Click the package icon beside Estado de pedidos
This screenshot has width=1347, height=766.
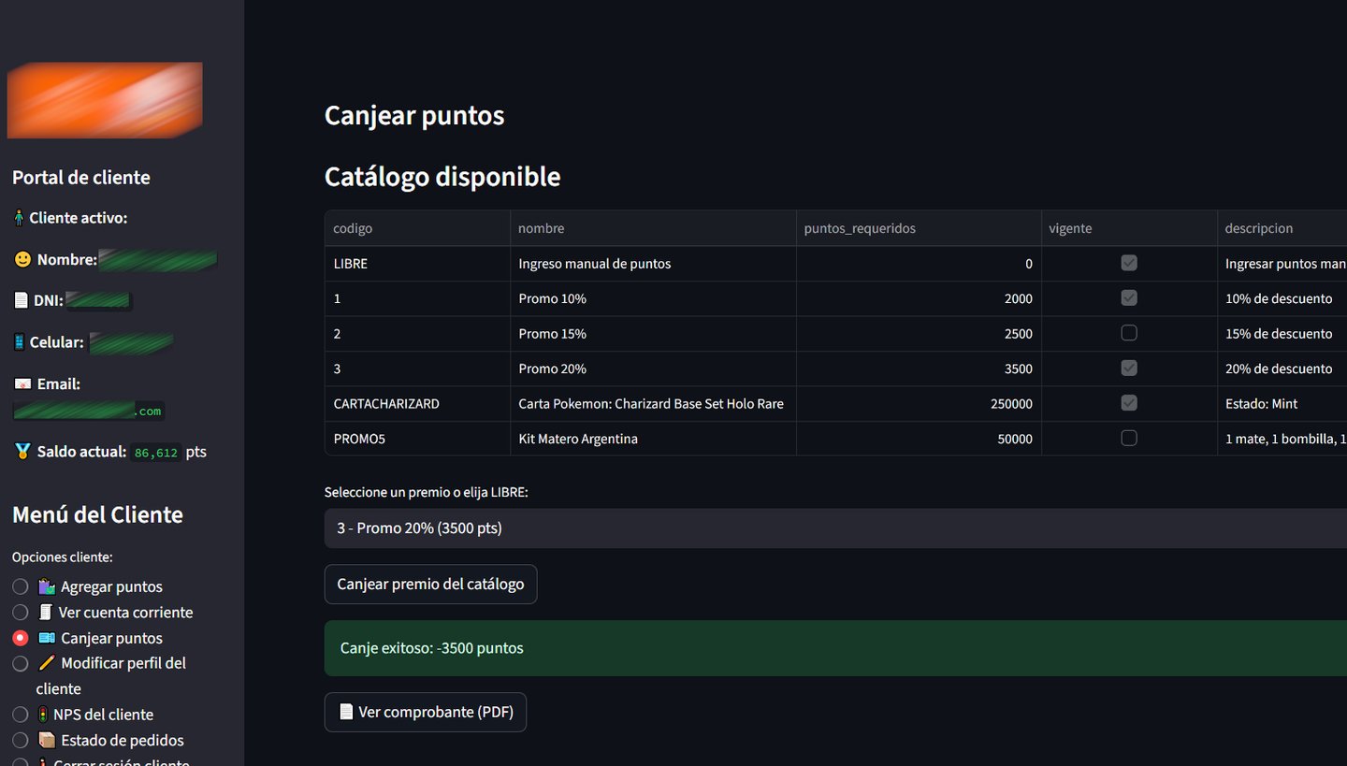click(x=47, y=740)
